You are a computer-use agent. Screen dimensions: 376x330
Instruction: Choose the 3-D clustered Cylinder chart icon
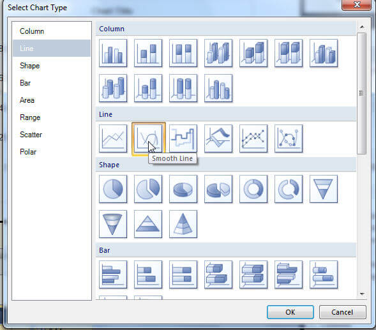pyautogui.click(x=113, y=88)
